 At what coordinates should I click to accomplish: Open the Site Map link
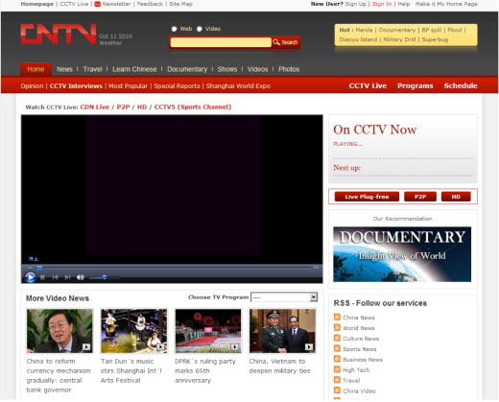pyautogui.click(x=180, y=4)
